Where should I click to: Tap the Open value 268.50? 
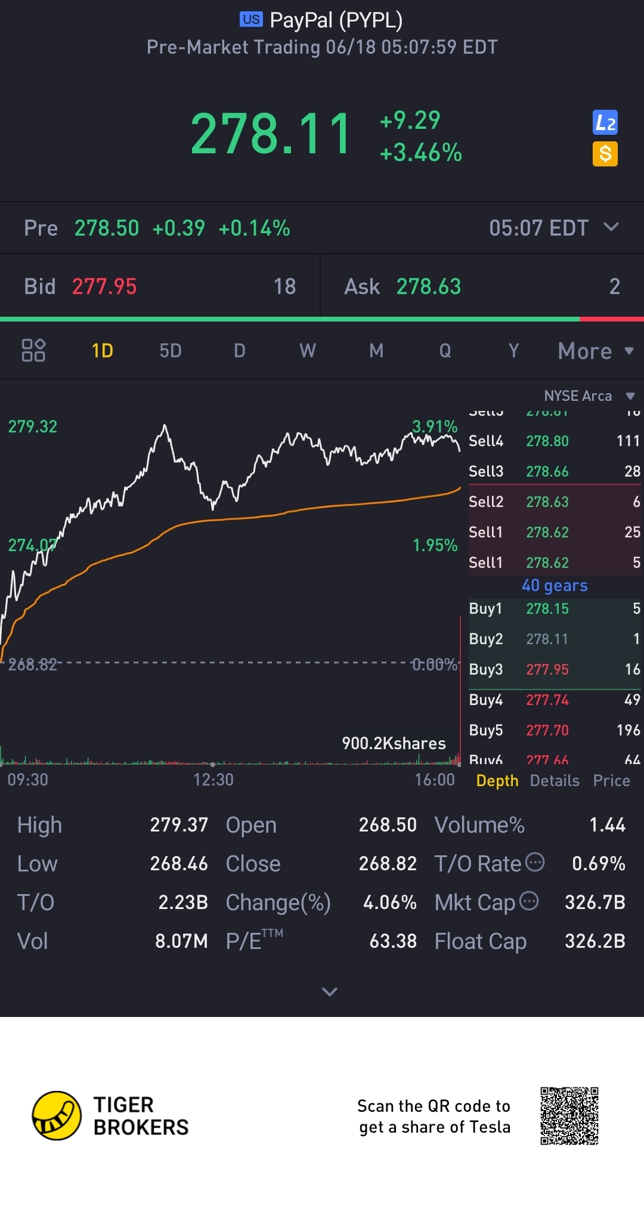388,825
